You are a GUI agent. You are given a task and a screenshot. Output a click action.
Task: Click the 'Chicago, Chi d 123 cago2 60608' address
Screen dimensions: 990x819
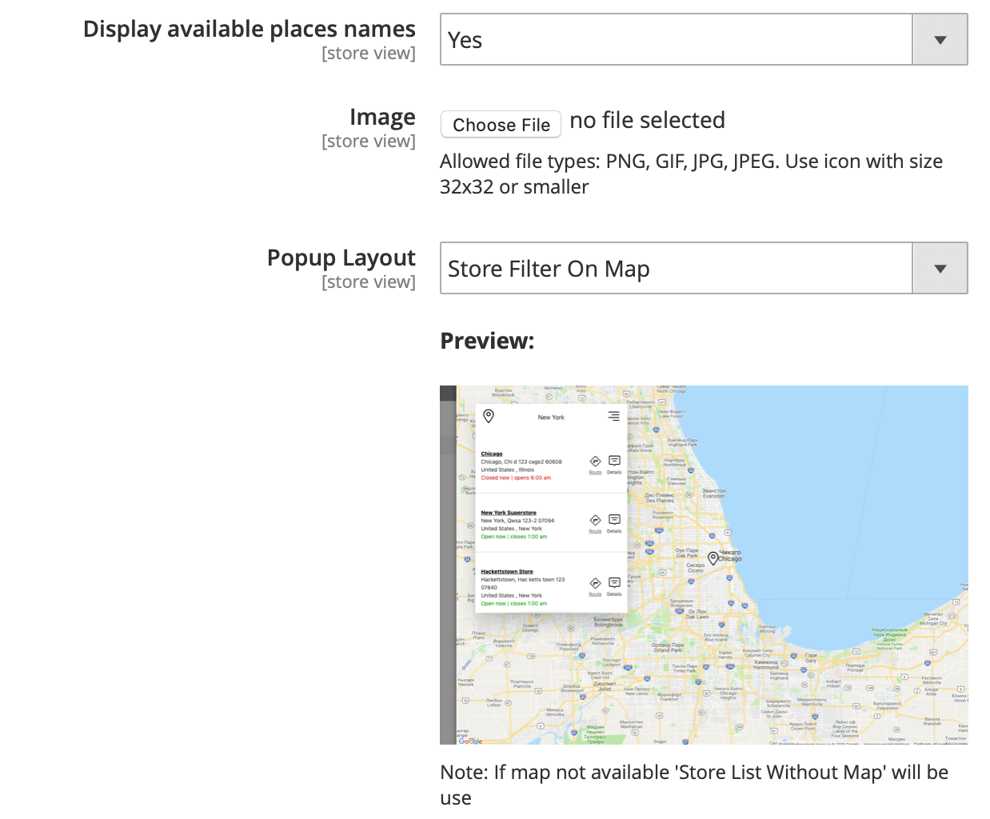(521, 462)
